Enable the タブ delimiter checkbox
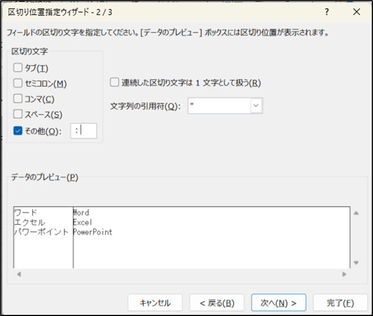Screen dimensions: 373x316 click(18, 68)
